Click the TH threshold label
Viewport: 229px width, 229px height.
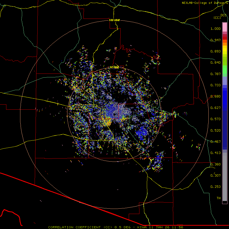[219, 198]
